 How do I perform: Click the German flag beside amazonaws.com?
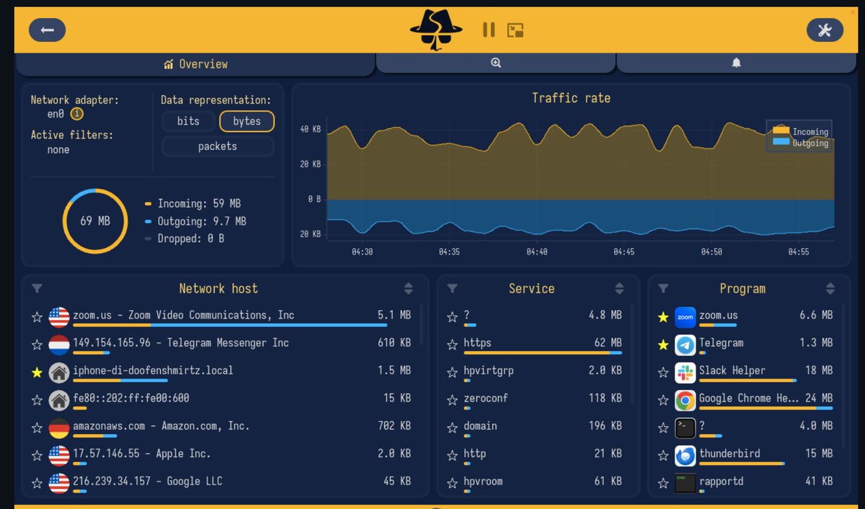pos(59,428)
